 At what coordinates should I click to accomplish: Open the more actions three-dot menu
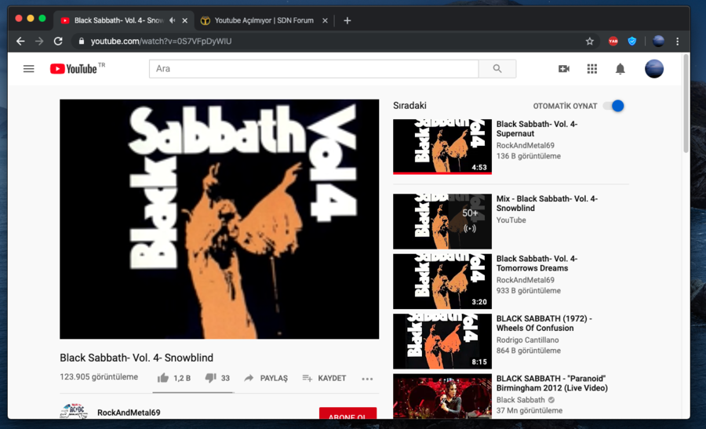(367, 379)
